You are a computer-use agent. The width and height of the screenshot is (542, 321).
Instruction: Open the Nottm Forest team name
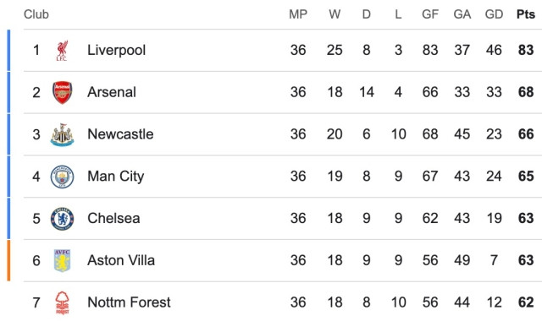point(129,302)
